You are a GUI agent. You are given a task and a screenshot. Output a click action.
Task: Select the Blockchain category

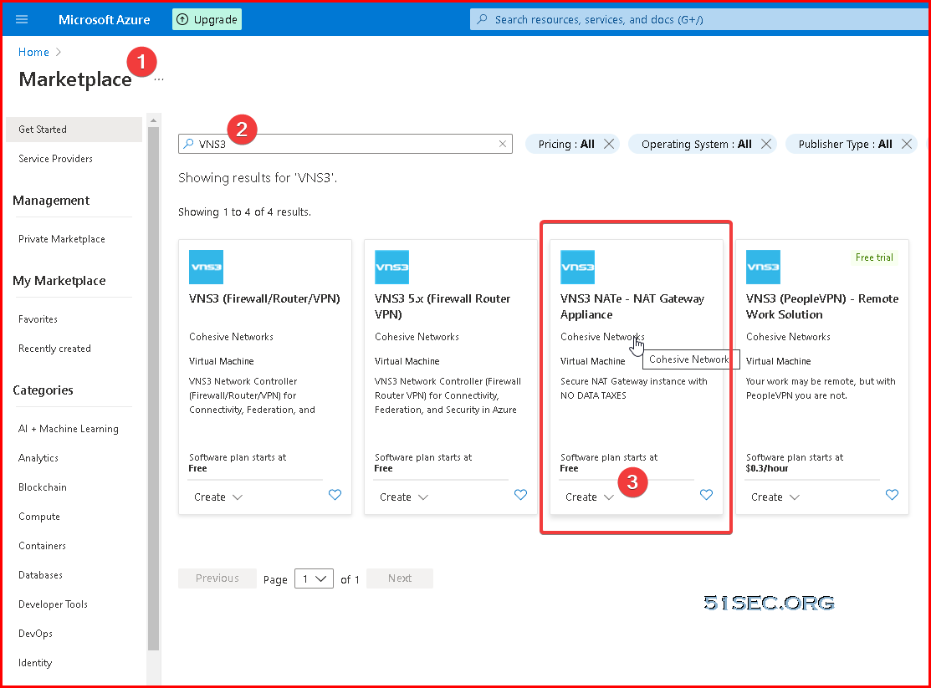click(42, 487)
